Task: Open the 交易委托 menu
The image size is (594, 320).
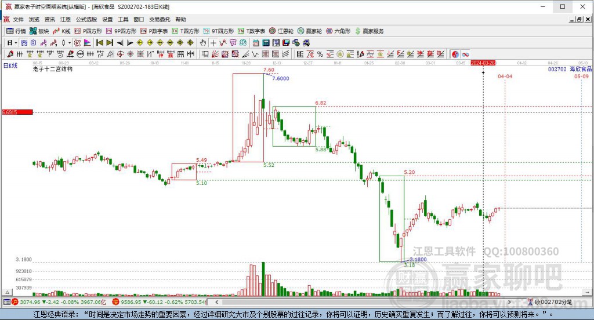Action: [x=160, y=19]
